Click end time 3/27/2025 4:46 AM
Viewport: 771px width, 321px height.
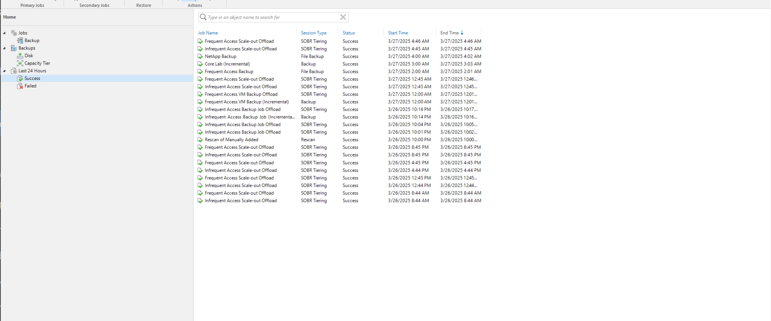[x=461, y=41]
